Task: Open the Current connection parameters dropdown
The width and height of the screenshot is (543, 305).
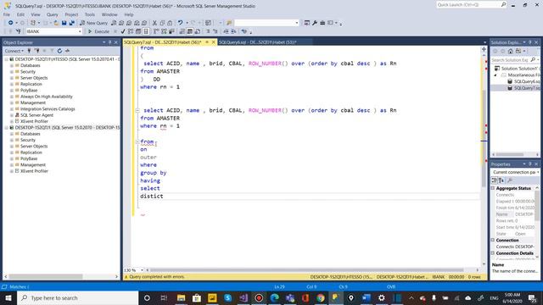Action: (538, 172)
